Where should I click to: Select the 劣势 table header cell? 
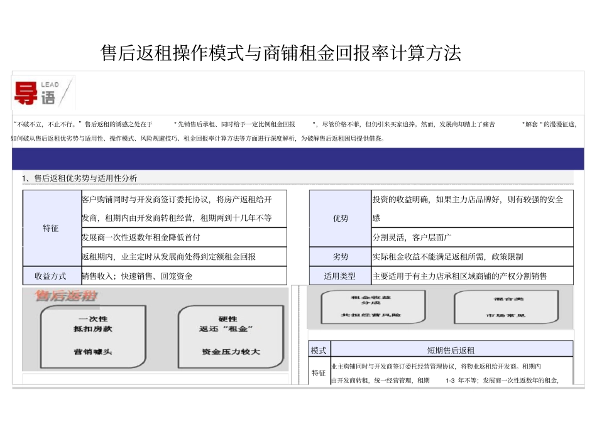[340, 257]
